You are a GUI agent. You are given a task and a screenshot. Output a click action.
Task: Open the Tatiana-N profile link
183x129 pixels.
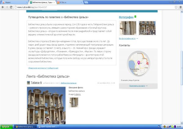[36, 83]
